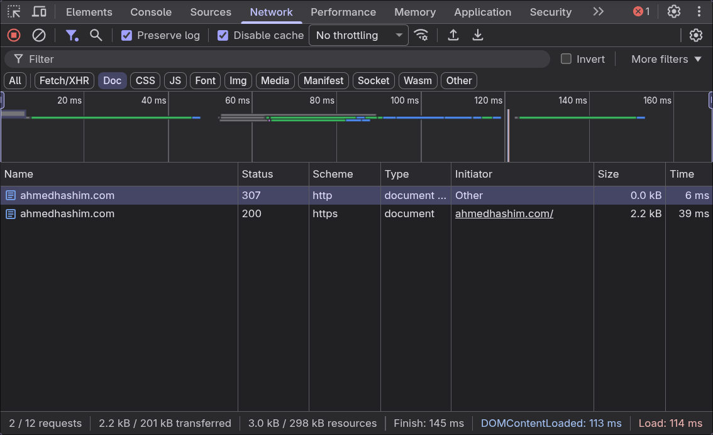This screenshot has height=435, width=713.
Task: Open DevTools settings gear
Action: point(673,12)
